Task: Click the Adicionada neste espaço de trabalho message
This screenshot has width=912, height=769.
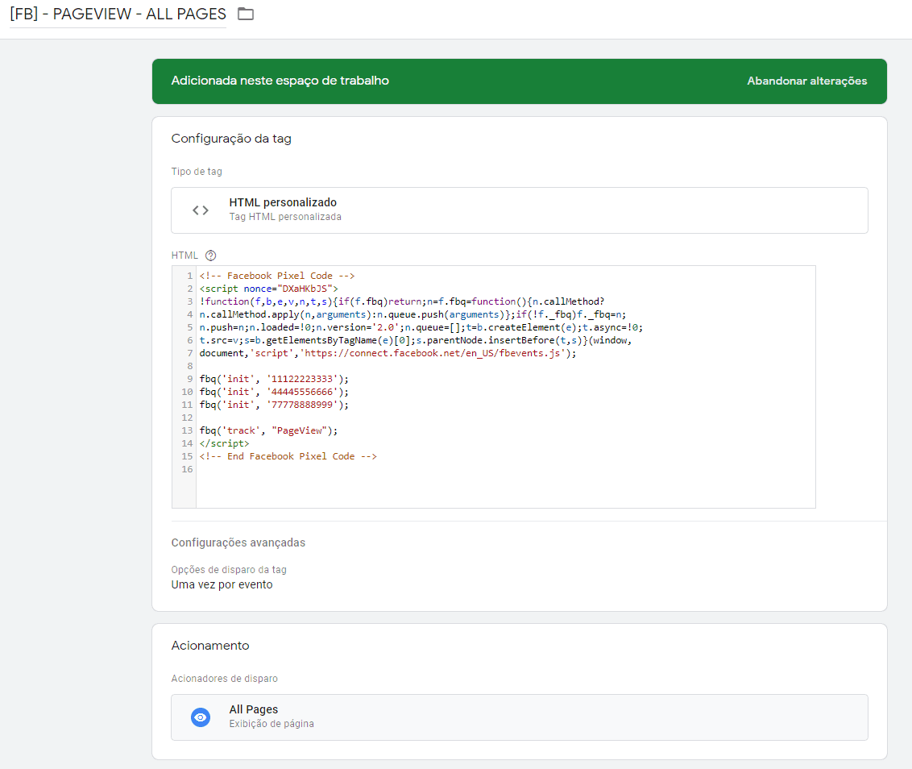Action: pos(280,81)
